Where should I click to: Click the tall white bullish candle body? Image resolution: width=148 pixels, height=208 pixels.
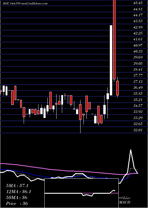[111, 60]
